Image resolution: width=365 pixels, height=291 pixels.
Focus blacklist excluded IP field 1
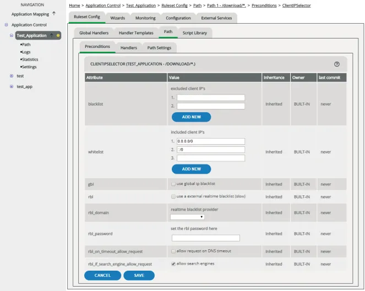tap(211, 97)
